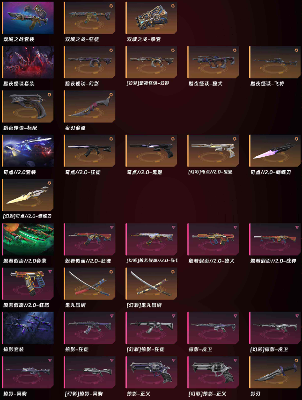Screen dimensions: 302x400
Task: Select the 双城之战套装 bundle thumbnail
Action: tap(28, 18)
